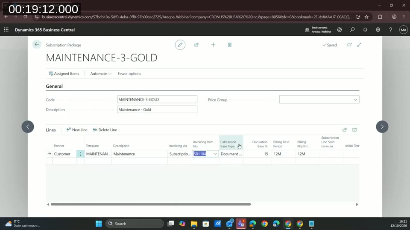Click the Description field Maintenance - Gold
The height and width of the screenshot is (230, 410).
[157, 109]
